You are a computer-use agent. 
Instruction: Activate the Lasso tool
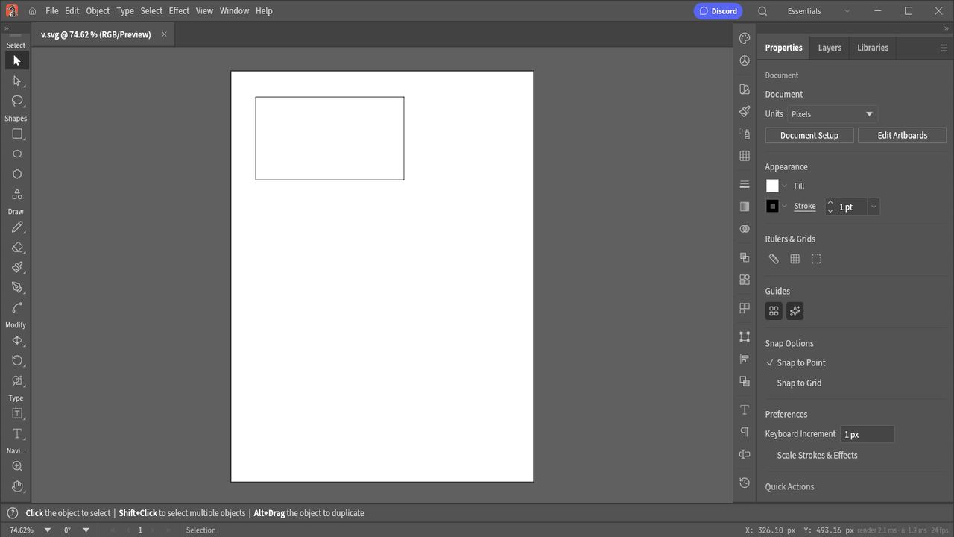click(16, 101)
